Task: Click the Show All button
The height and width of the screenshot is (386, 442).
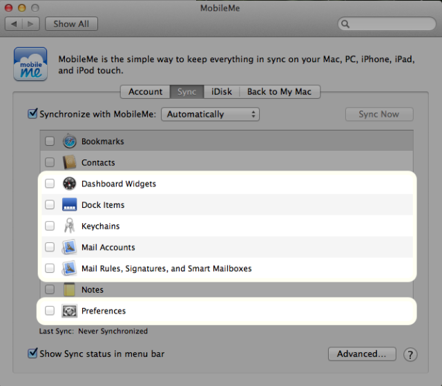Action: click(71, 24)
